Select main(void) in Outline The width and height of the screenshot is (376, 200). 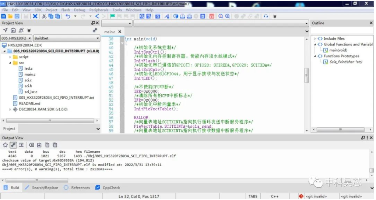coord(338,50)
